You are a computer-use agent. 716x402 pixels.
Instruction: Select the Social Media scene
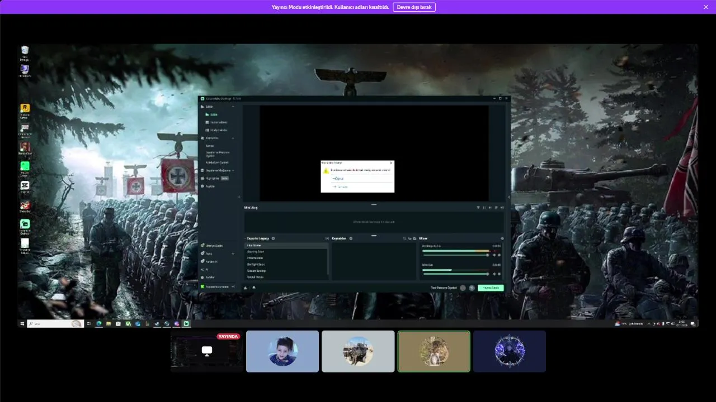286,277
